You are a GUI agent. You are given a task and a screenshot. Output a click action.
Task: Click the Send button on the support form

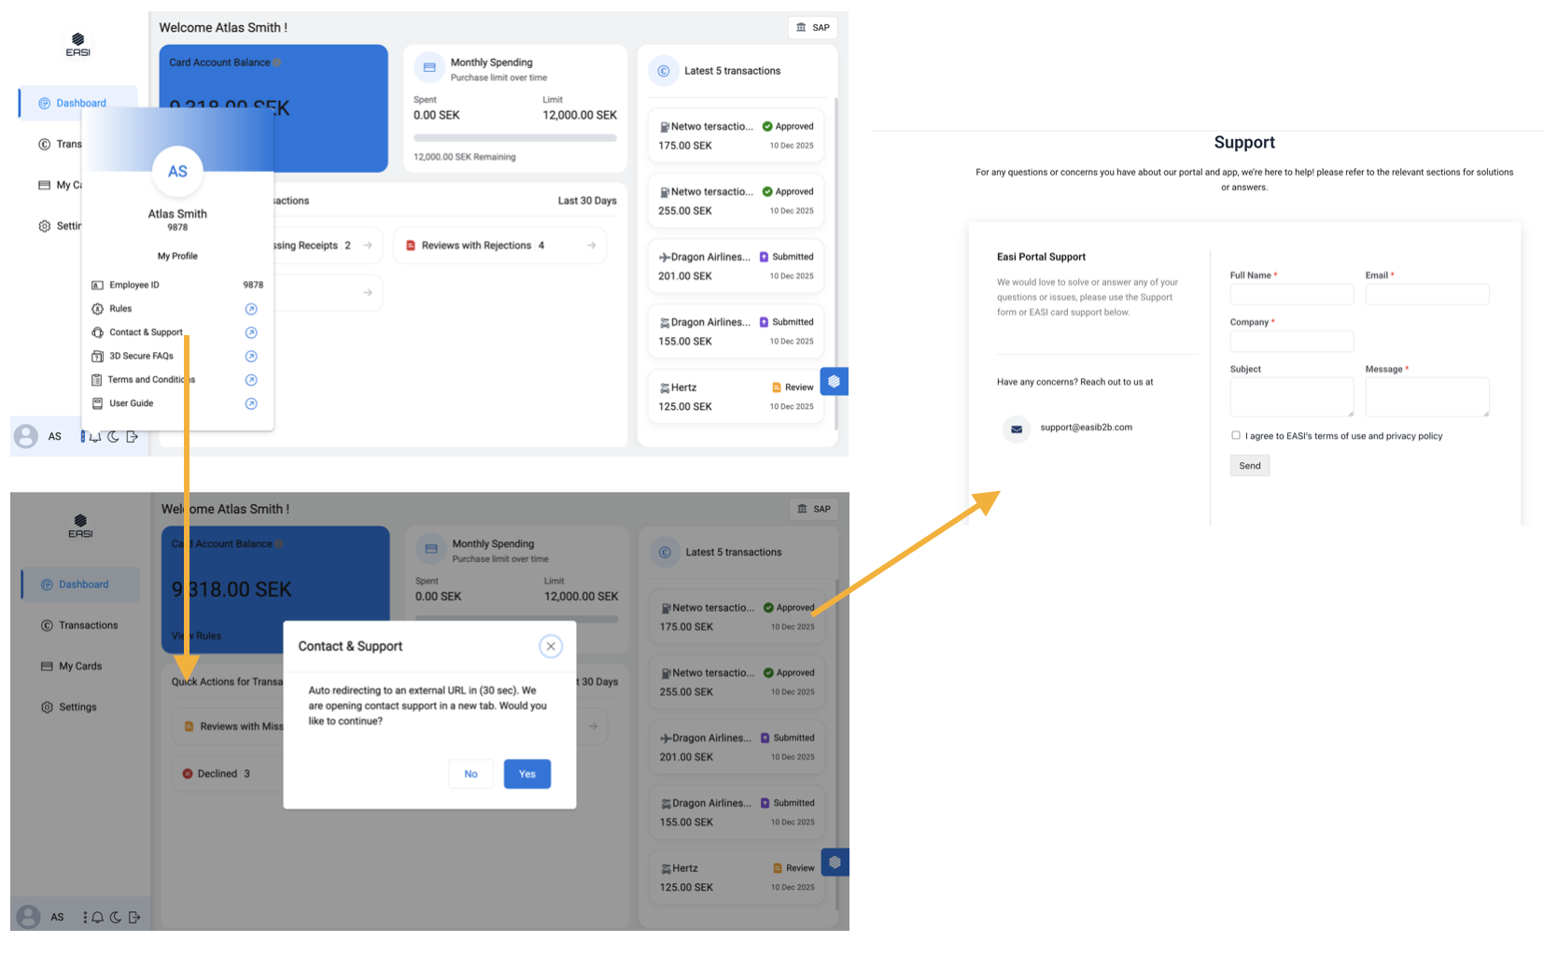(x=1249, y=466)
